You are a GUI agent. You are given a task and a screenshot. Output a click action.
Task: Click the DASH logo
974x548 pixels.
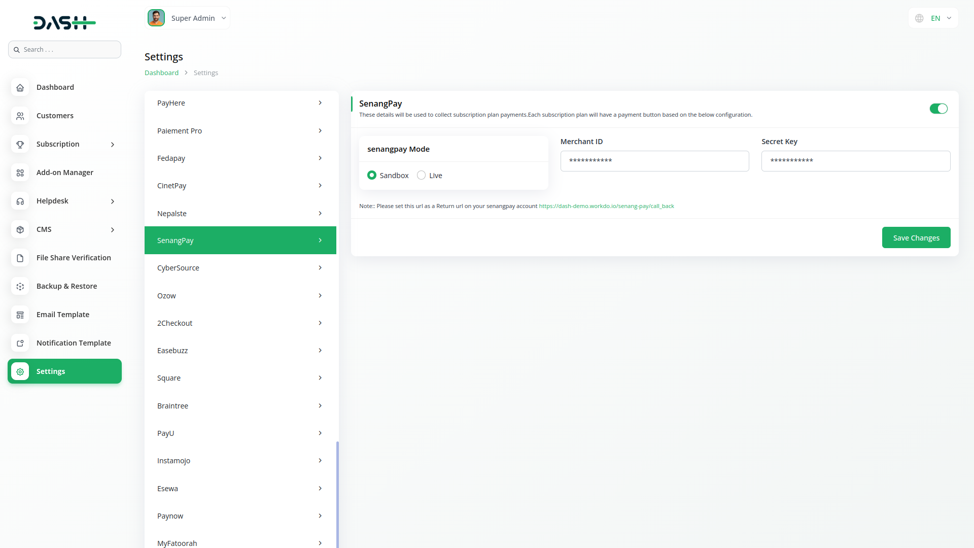pos(64,22)
